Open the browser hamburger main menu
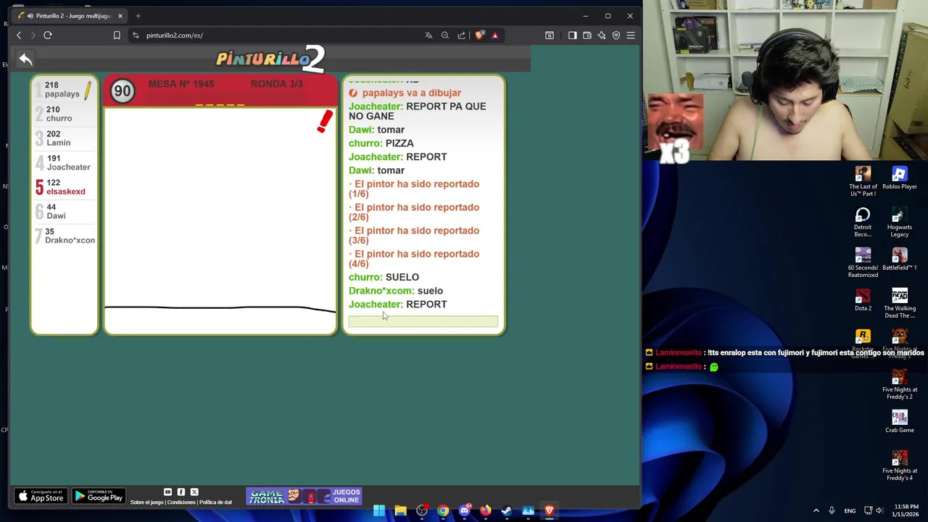The image size is (928, 522). 631,35
